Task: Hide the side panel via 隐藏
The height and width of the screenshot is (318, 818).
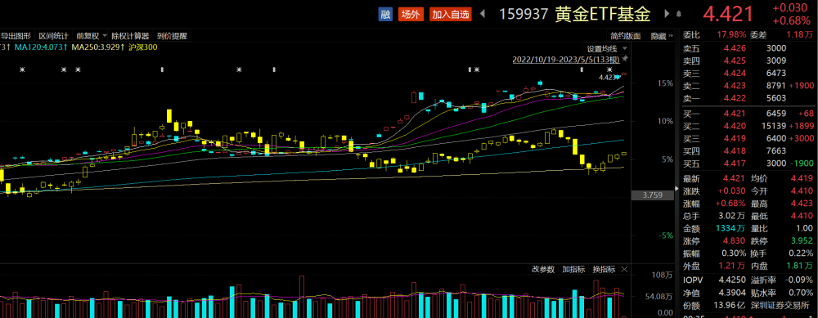Action: point(661,36)
